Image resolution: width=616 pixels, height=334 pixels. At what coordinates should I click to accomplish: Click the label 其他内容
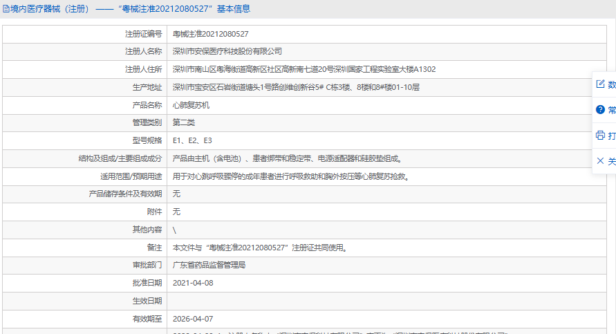[147, 230]
